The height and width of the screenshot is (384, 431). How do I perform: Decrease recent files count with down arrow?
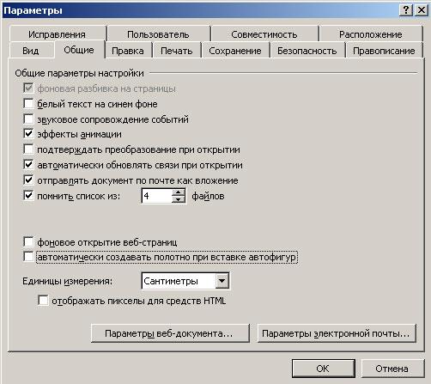tap(179, 199)
